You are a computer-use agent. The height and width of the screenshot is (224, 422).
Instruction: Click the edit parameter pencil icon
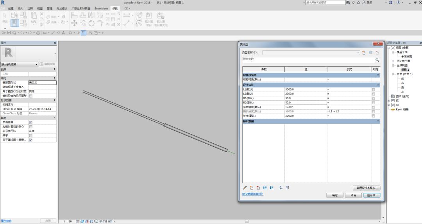coord(245,188)
